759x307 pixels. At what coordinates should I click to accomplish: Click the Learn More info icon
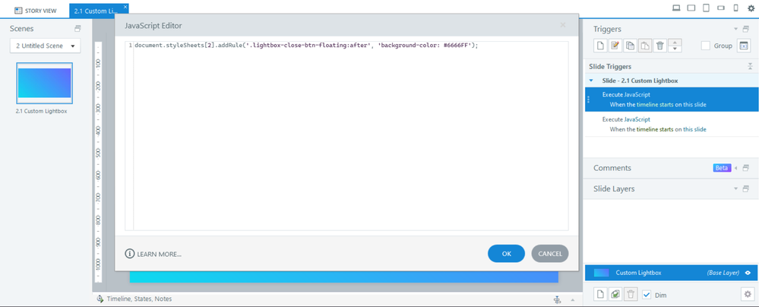(x=129, y=253)
